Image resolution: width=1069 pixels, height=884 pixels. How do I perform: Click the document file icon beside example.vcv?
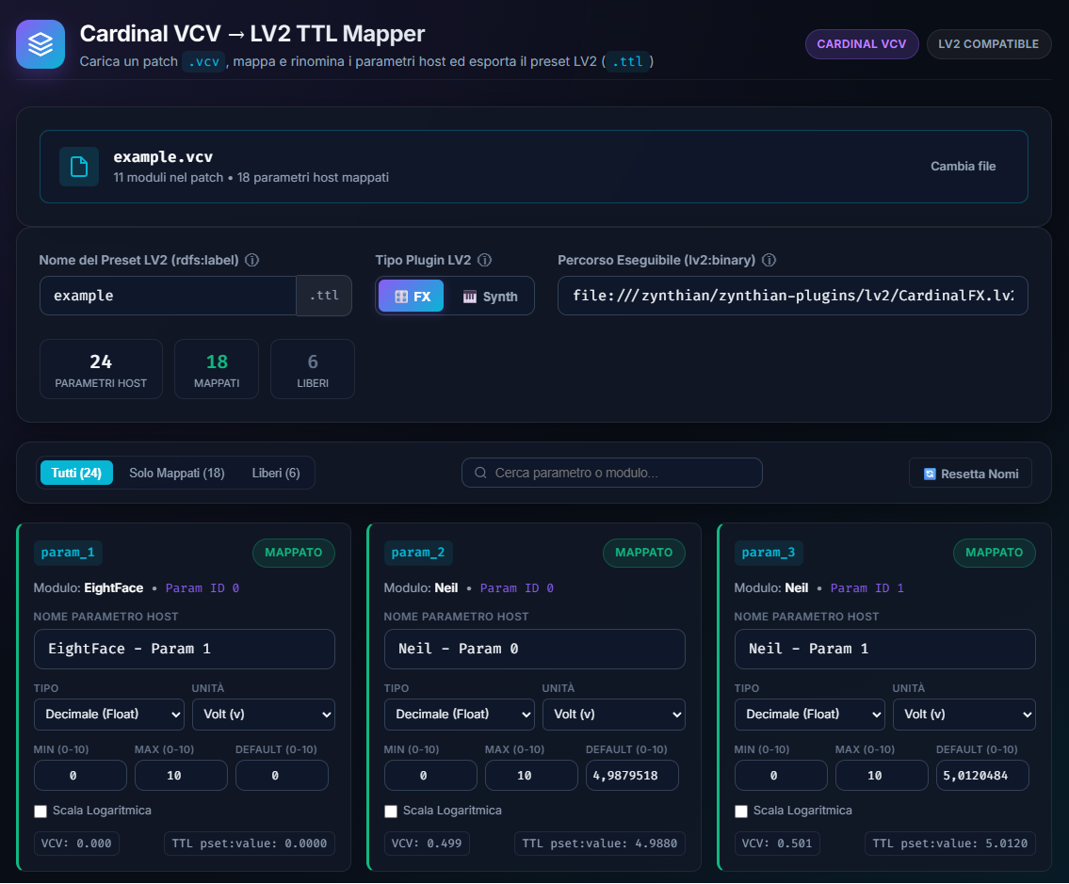click(x=79, y=167)
